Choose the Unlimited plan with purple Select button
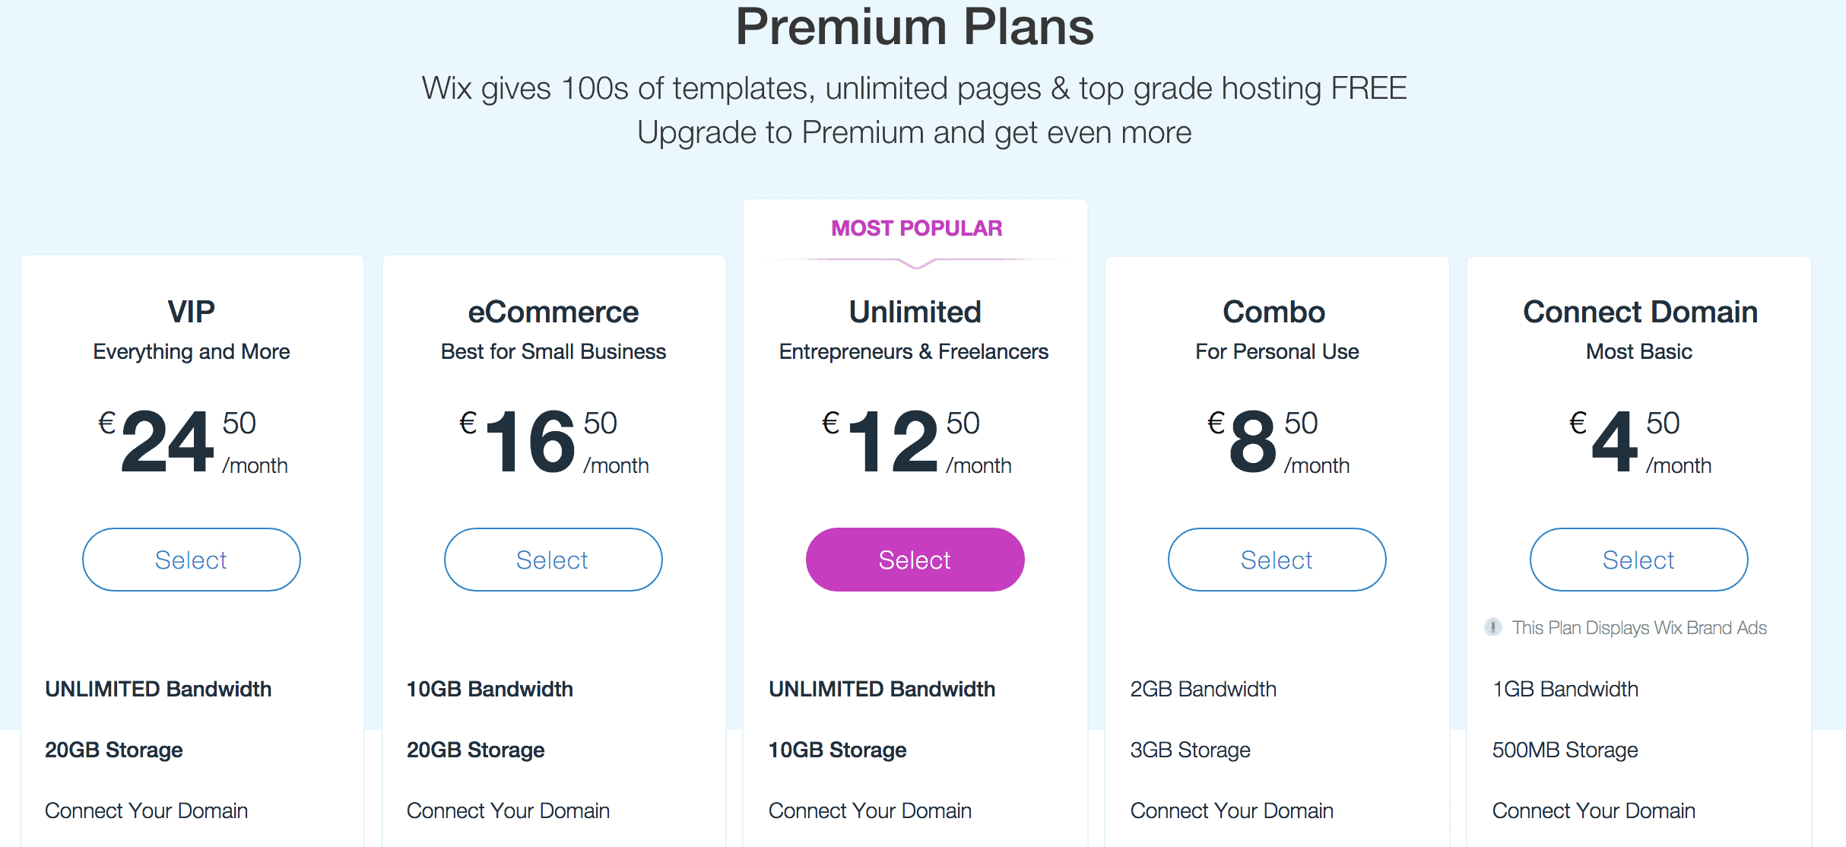This screenshot has width=1846, height=847. (915, 560)
